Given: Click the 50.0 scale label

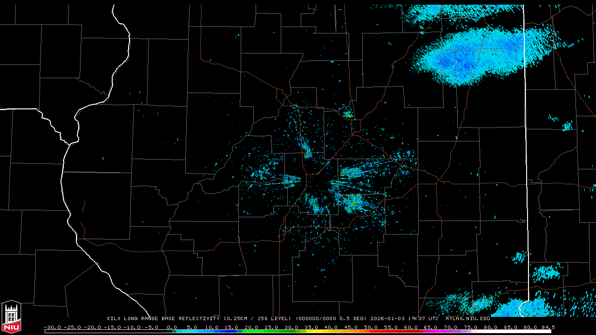Looking at the screenshot, I should click(371, 327).
